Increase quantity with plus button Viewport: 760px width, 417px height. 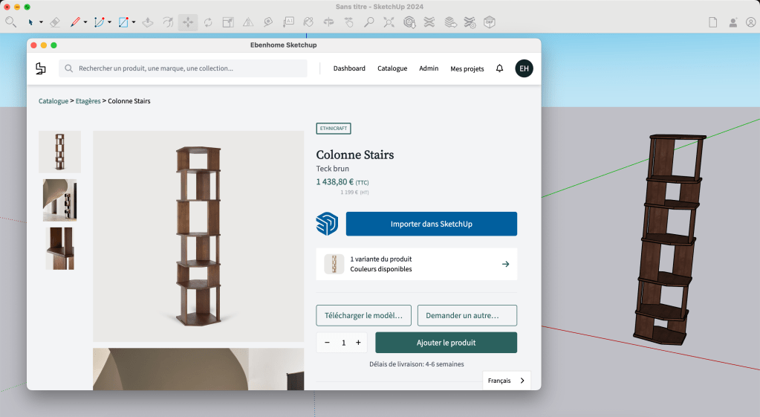tap(358, 343)
